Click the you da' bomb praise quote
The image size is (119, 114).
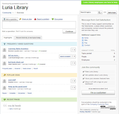(14, 106)
